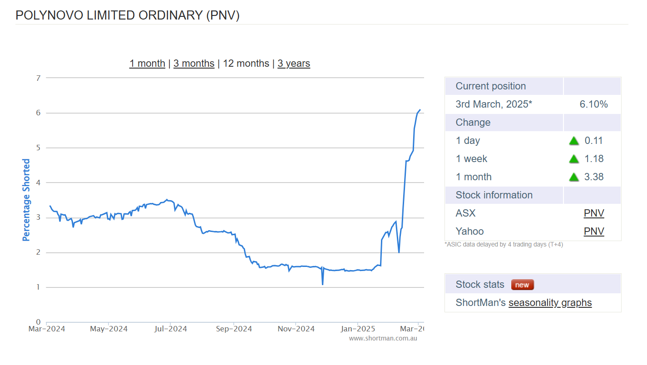This screenshot has width=647, height=365.
Task: Click the green up arrow beside 1 day change
Action: 574,141
